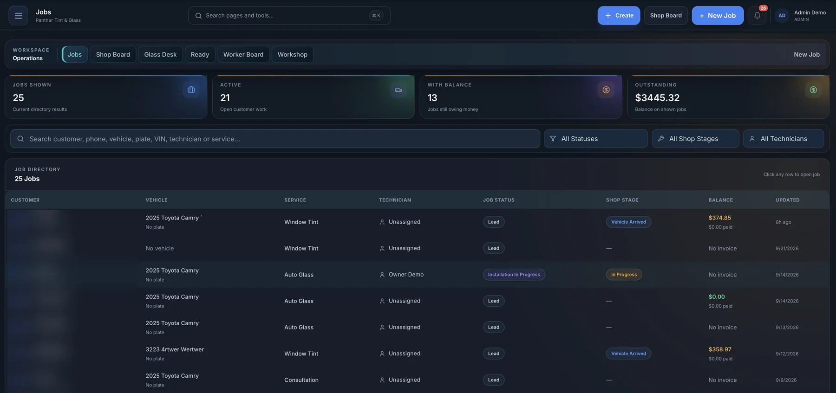Screen dimensions: 836x393
Task: Click the magnifier icon in top search bar
Action: [198, 16]
